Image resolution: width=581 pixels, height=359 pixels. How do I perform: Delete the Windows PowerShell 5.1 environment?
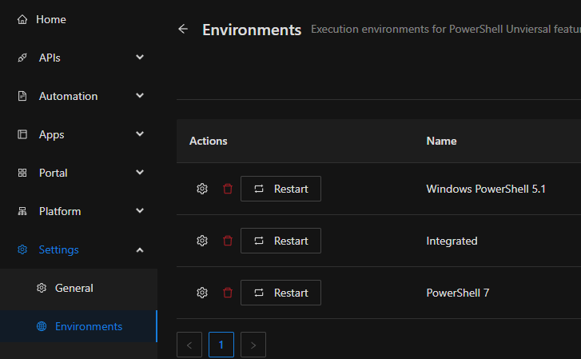[x=228, y=189]
